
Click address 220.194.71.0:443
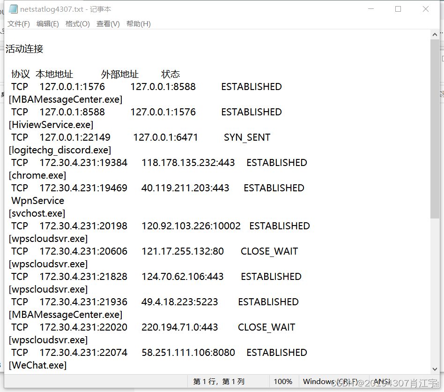coord(179,327)
